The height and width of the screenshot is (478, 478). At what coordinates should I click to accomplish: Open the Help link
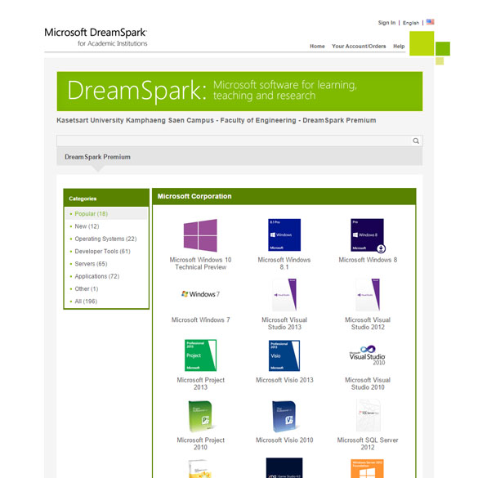[399, 46]
